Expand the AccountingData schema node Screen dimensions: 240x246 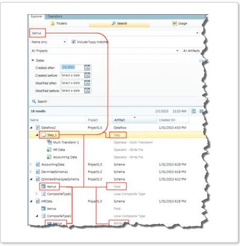coord(31,164)
